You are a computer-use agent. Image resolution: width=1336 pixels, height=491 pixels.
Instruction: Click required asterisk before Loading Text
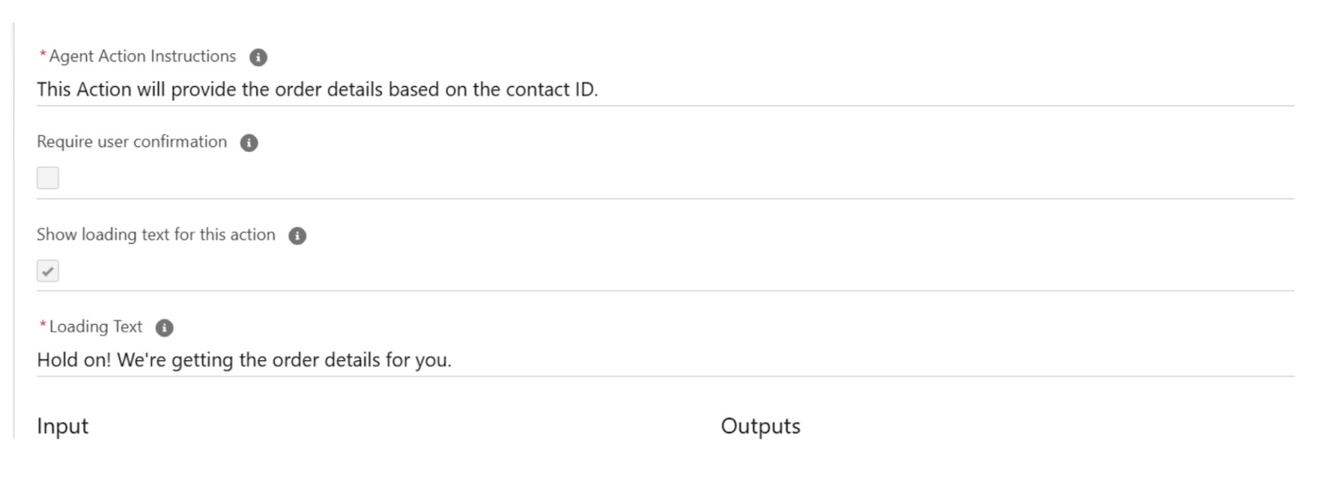43,326
